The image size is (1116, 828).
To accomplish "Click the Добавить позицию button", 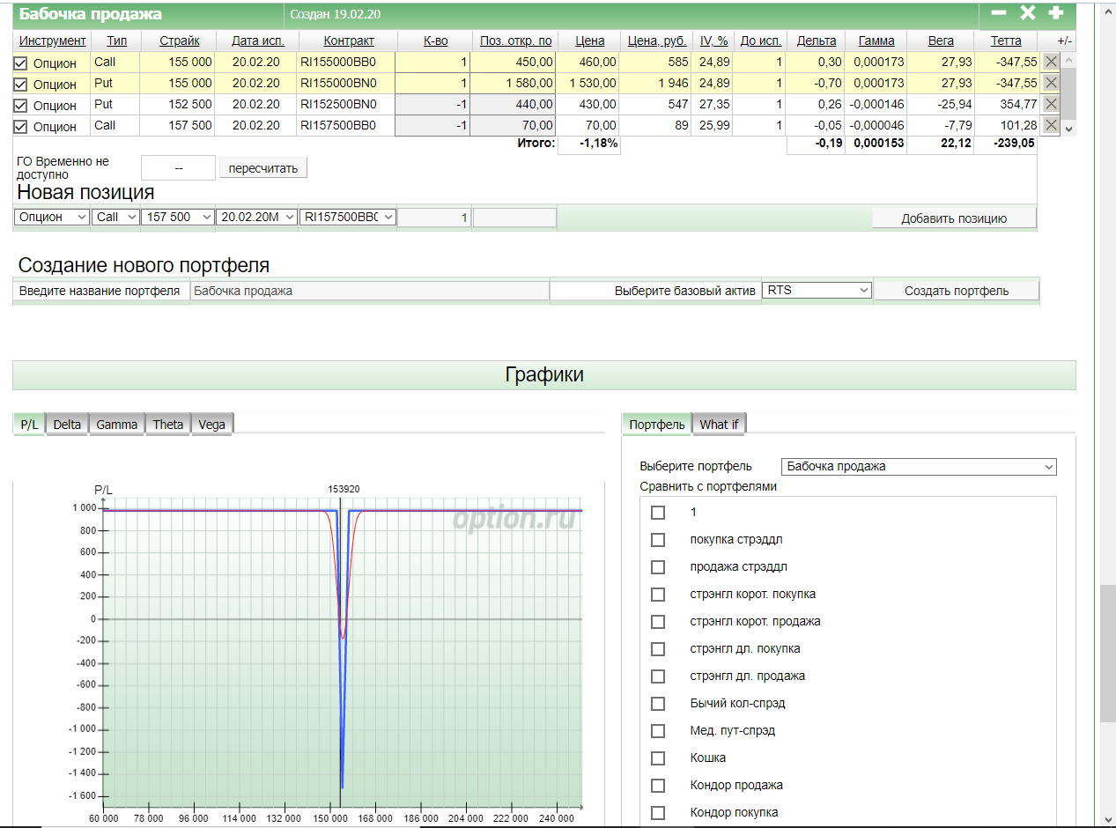I will click(x=953, y=218).
